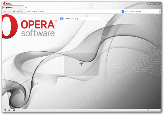164x115 pixels.
Task: Reload the current page
Action: pyautogui.click(x=14, y=11)
